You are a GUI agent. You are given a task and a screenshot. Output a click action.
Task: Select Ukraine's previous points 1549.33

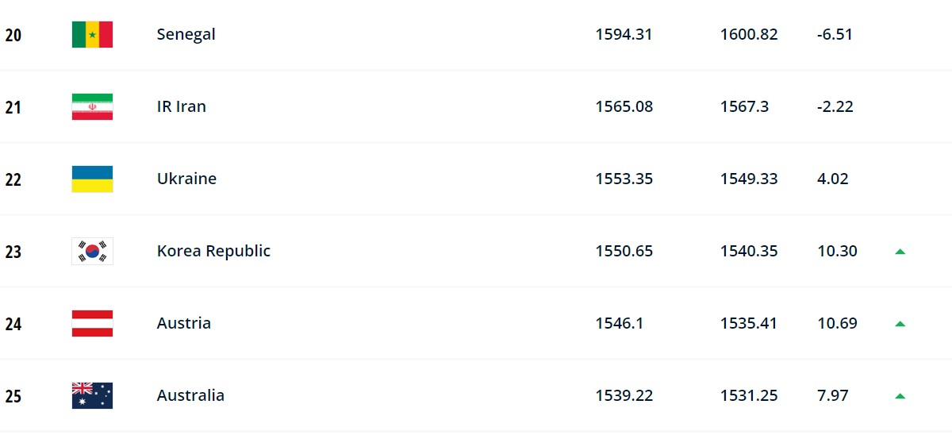pyautogui.click(x=749, y=179)
